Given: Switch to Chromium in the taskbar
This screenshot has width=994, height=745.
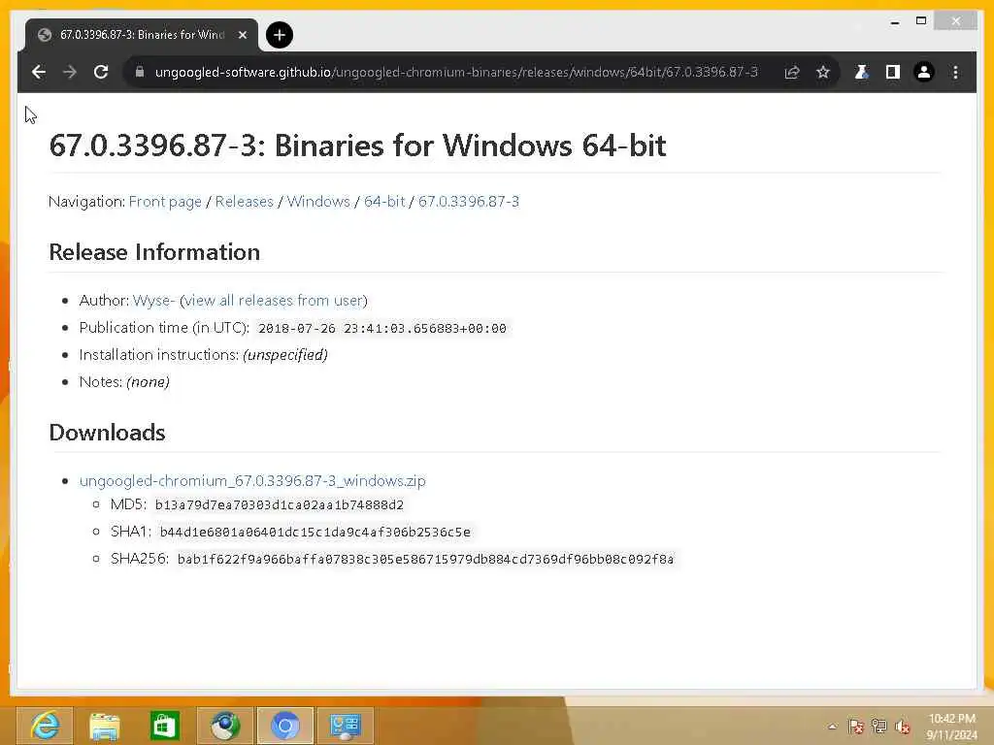Looking at the screenshot, I should 285,726.
